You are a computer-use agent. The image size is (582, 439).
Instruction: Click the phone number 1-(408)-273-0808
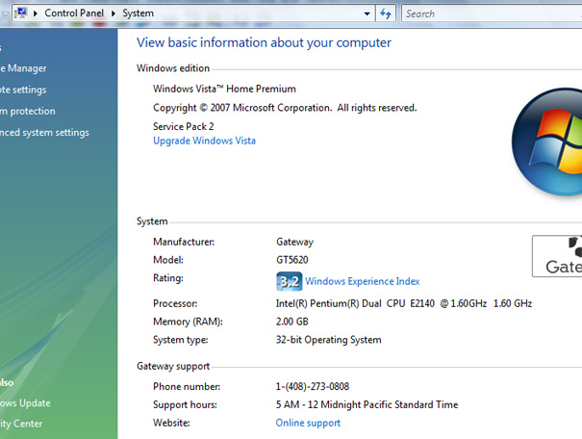313,386
